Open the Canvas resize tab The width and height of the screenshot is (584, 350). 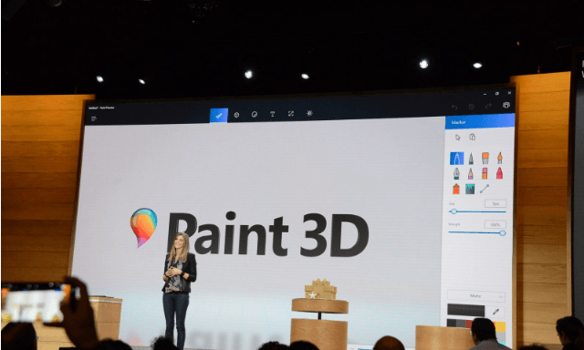coord(291,113)
